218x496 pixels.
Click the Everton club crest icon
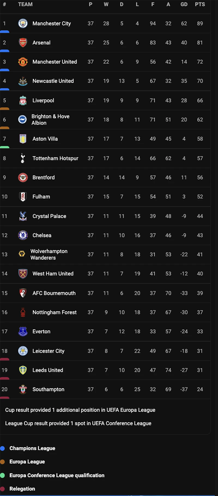[23, 331]
